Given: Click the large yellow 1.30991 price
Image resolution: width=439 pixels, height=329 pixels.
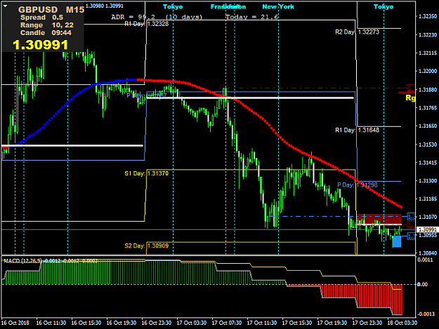Looking at the screenshot, I should pos(41,45).
